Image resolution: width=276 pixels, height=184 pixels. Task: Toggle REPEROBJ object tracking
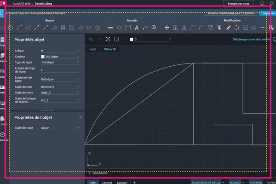(x=256, y=183)
